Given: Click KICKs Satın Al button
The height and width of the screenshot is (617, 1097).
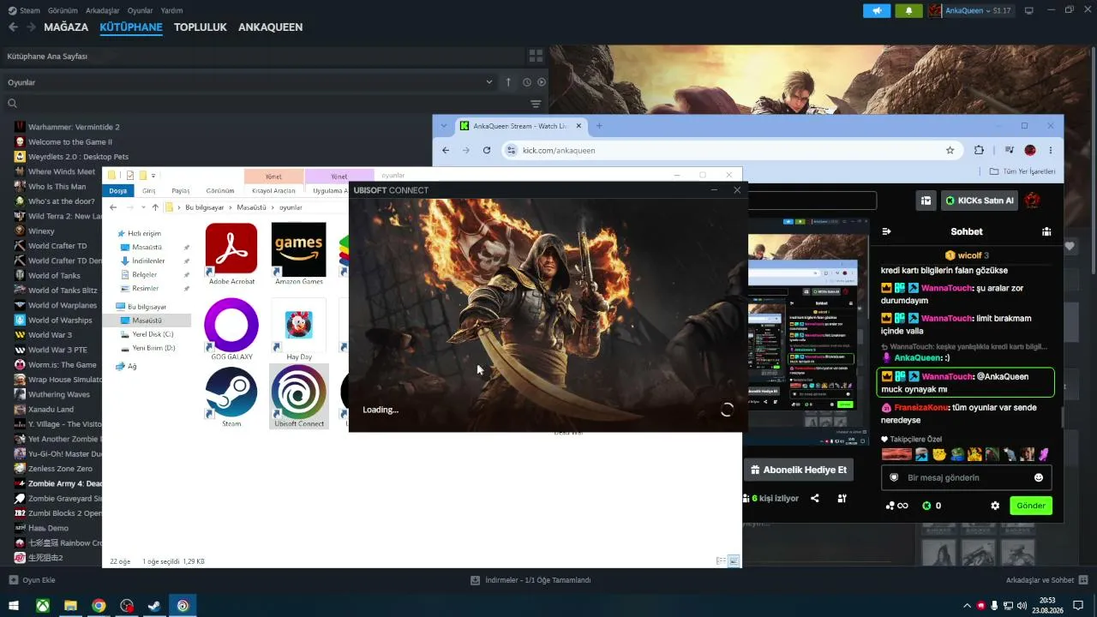Looking at the screenshot, I should (x=980, y=201).
